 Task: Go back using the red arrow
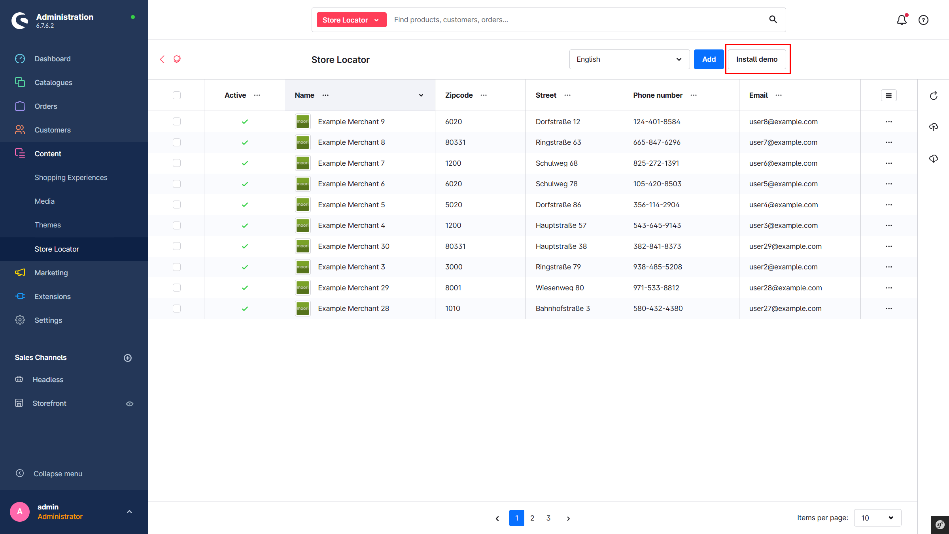[x=162, y=59]
